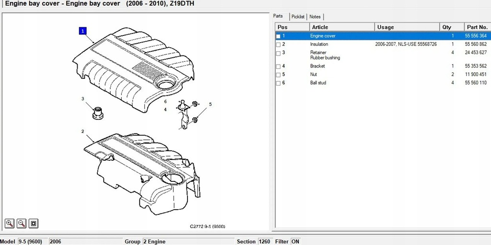
Task: Click the Group field showing 2 Engine
Action: (x=188, y=241)
